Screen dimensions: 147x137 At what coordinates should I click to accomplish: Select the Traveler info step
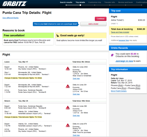pyautogui.click(x=110, y=2)
